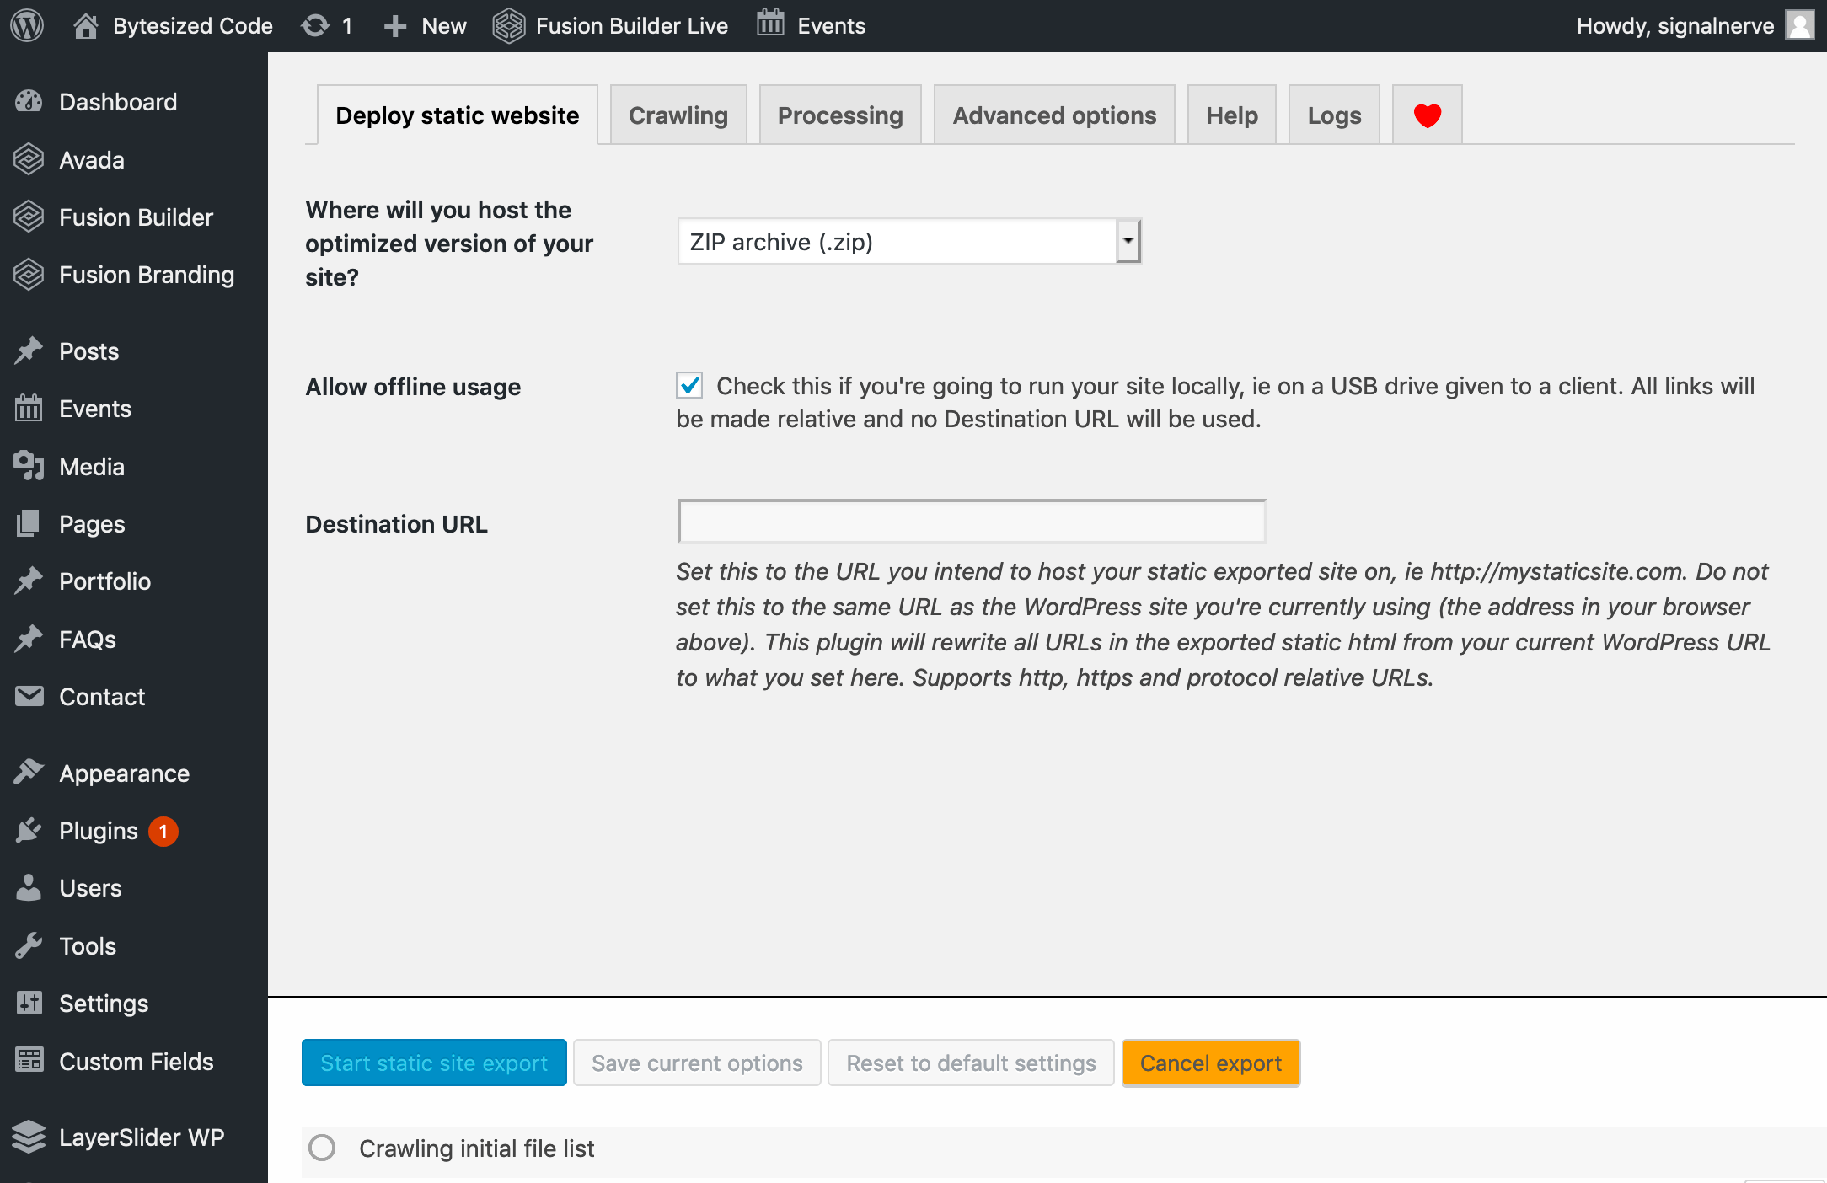Open the Advanced options tab

(x=1054, y=115)
